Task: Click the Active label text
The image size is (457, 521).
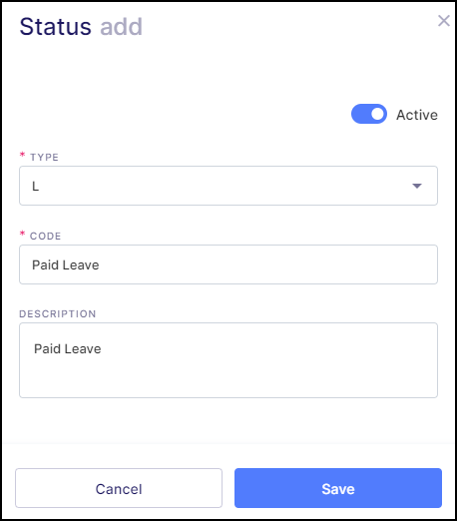Action: 417,115
